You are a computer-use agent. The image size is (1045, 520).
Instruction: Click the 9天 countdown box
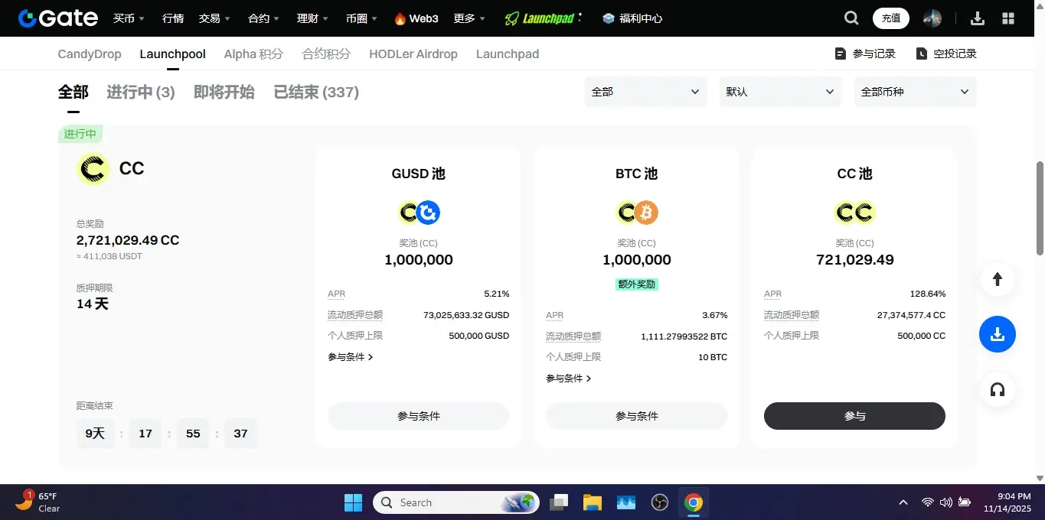point(95,434)
